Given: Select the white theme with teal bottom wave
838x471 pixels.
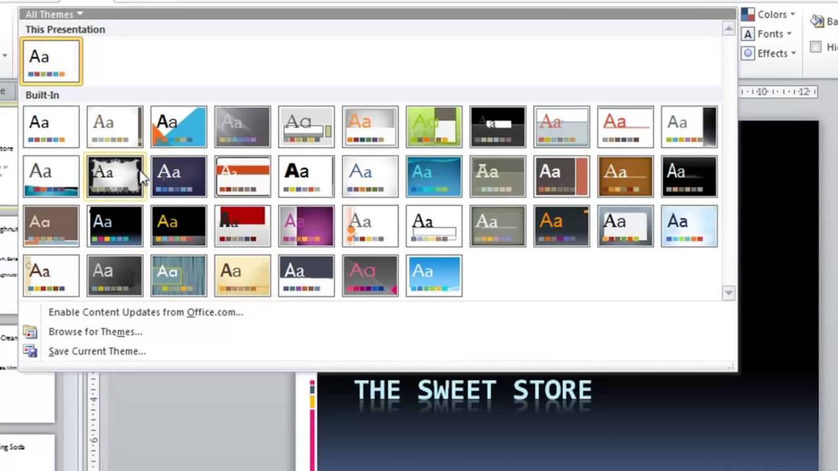Looking at the screenshot, I should (x=51, y=177).
